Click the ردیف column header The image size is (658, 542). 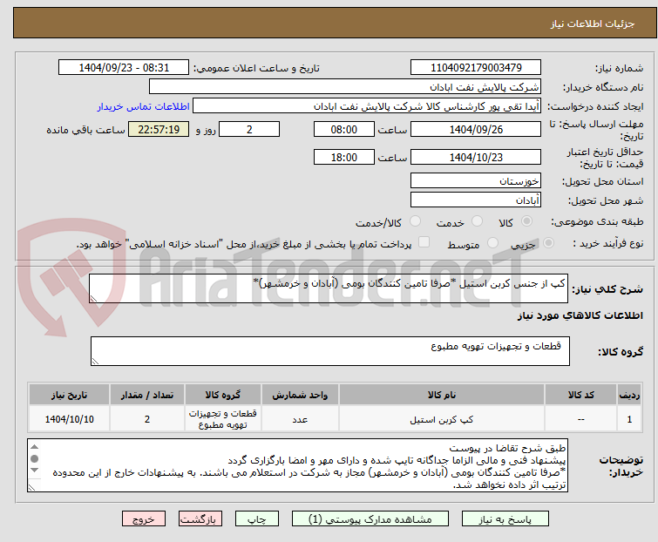coord(629,395)
